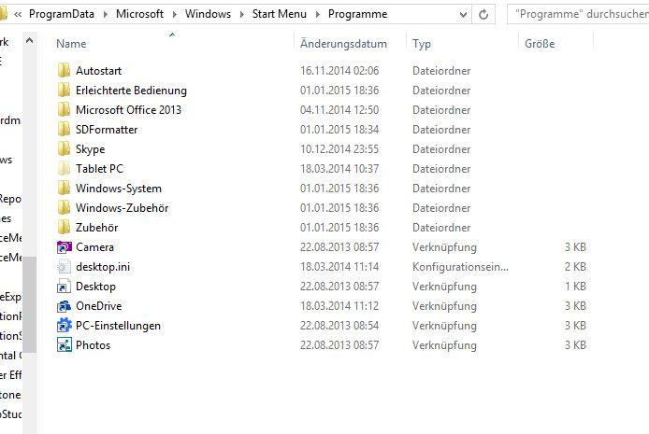Click 'Konfigurationsein...' type of desktop.ini

(460, 267)
